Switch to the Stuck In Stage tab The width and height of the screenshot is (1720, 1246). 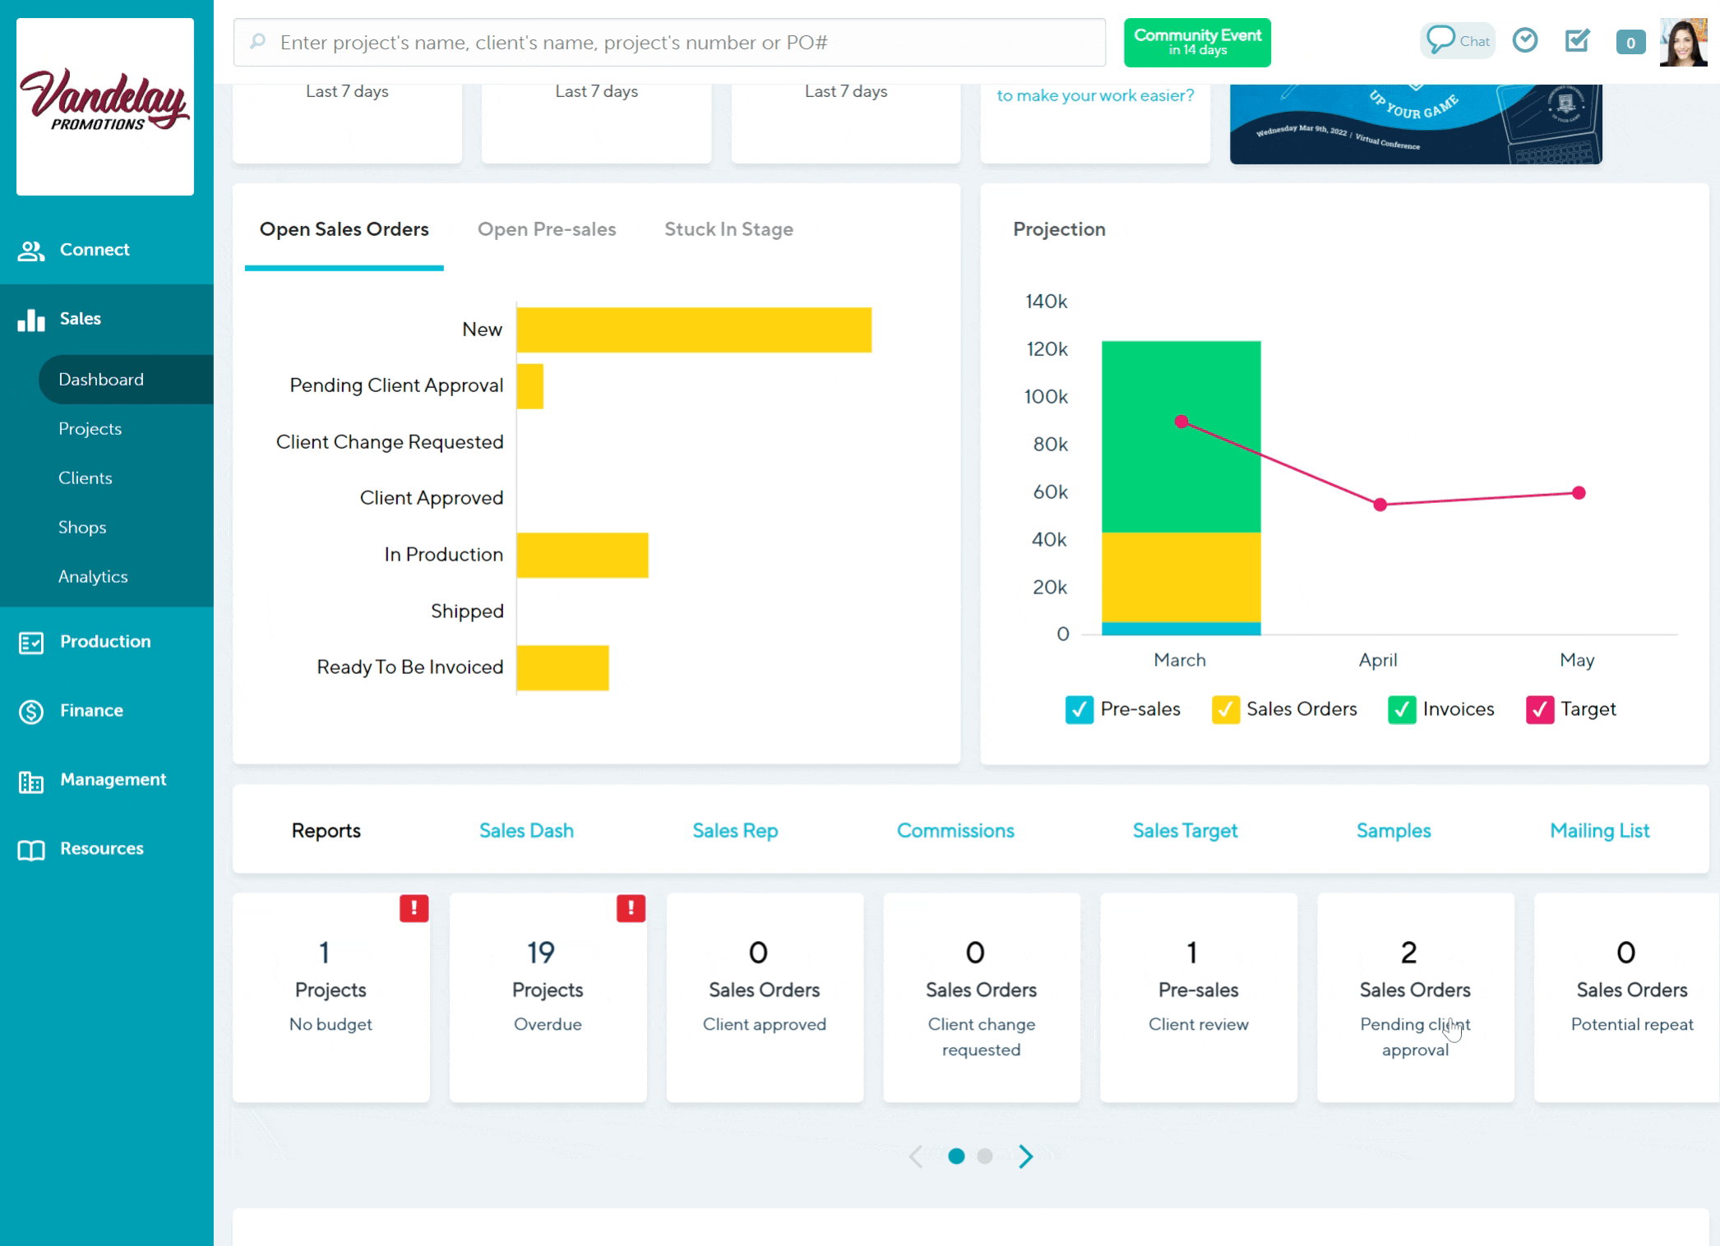[728, 229]
